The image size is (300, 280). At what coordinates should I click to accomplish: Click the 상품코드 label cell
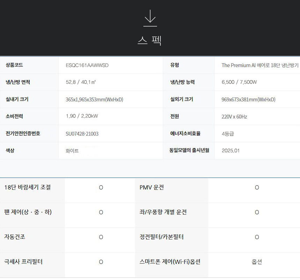[x=14, y=65]
